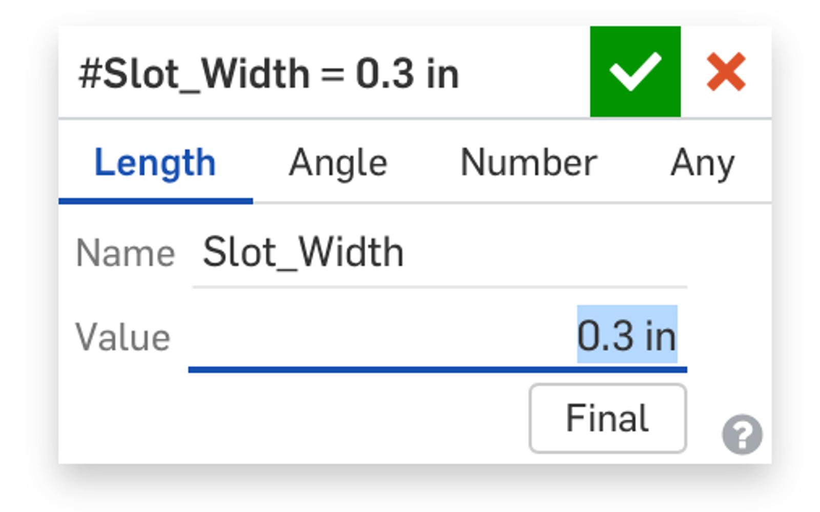Click the 'Value' label text
Screen dimensions: 820x512
coord(122,337)
